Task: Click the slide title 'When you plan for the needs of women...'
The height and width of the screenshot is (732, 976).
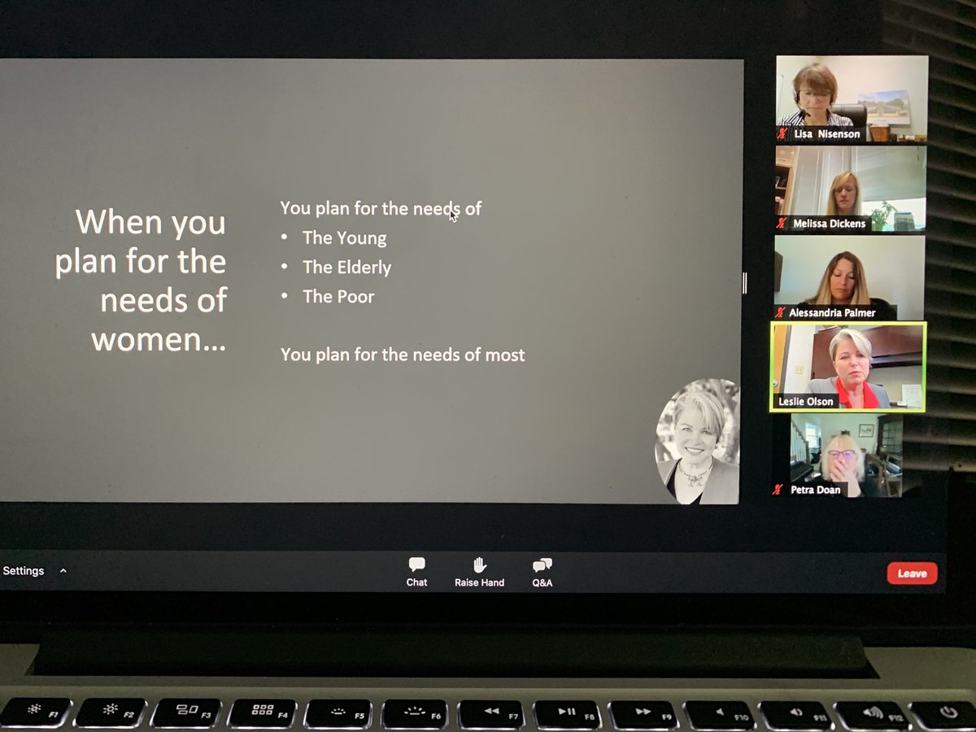Action: coord(142,280)
